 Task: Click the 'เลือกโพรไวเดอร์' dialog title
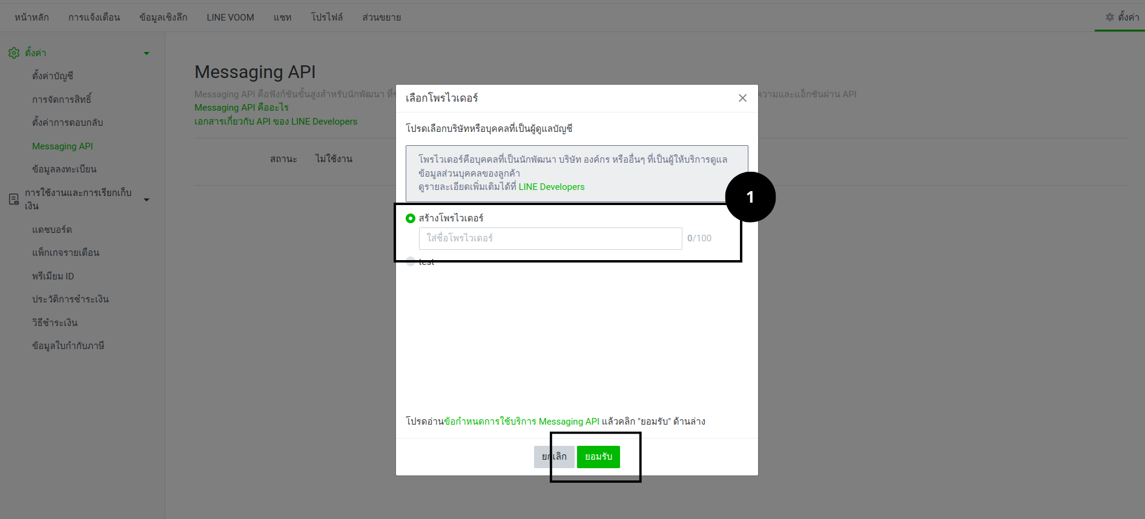point(442,98)
